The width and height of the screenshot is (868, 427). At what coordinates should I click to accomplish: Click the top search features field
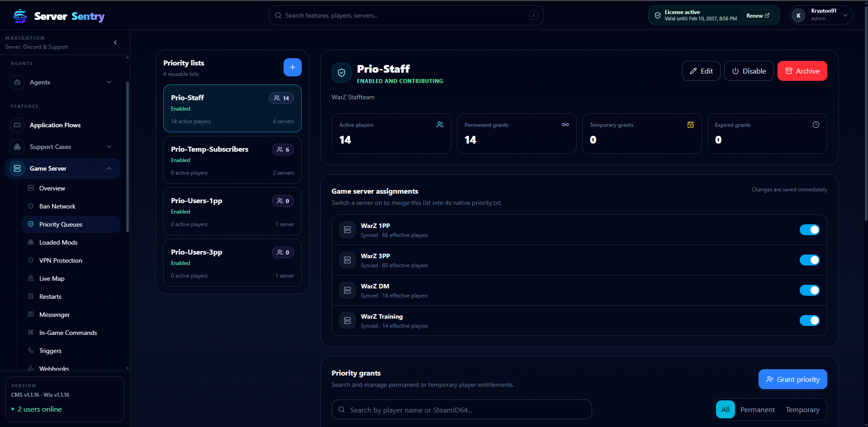click(x=406, y=15)
